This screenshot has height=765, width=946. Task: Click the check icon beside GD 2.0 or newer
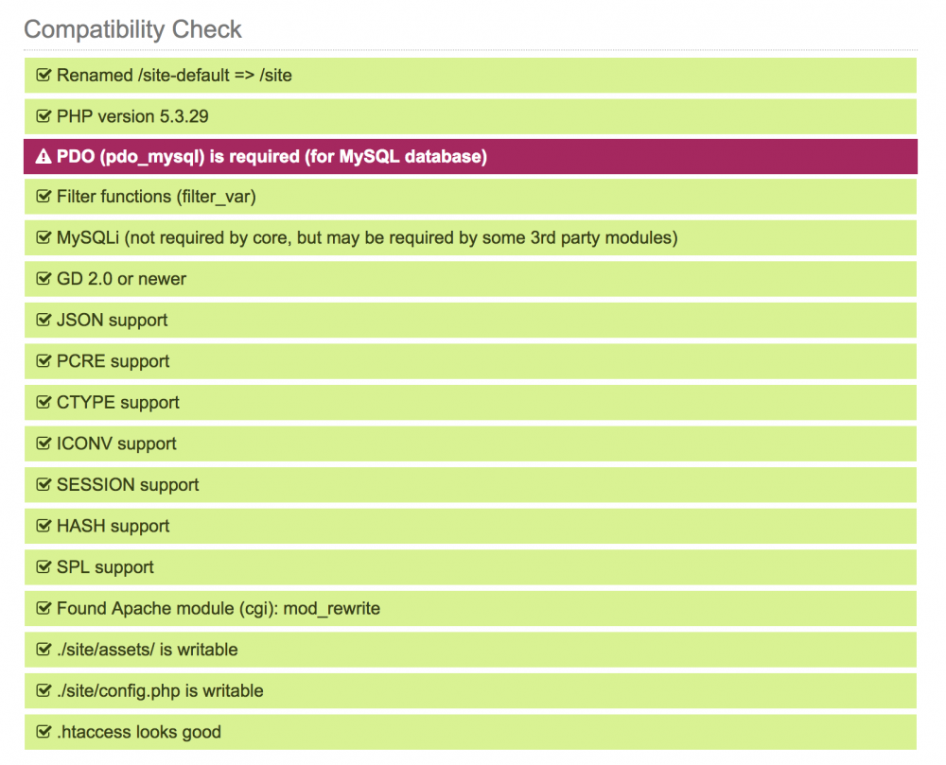[x=43, y=279]
